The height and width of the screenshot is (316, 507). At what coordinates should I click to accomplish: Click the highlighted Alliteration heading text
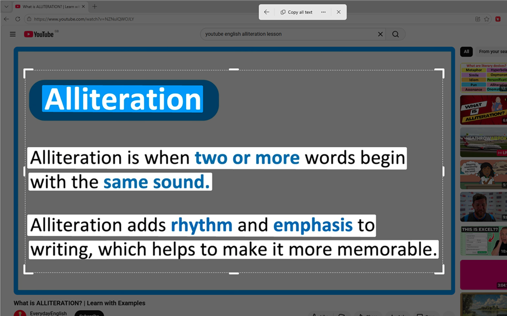[123, 99]
